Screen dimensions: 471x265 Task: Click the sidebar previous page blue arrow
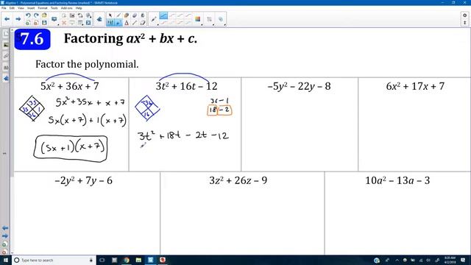click(5, 228)
